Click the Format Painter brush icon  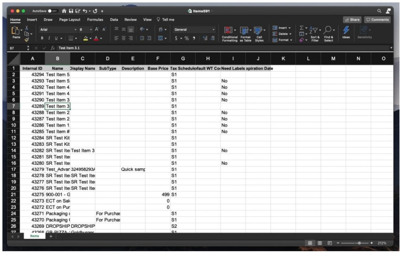(27, 39)
